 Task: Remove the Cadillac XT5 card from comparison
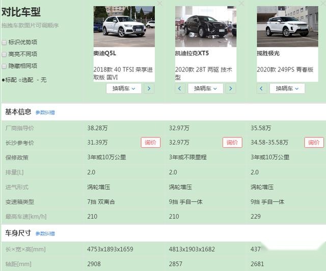pyautogui.click(x=241, y=3)
